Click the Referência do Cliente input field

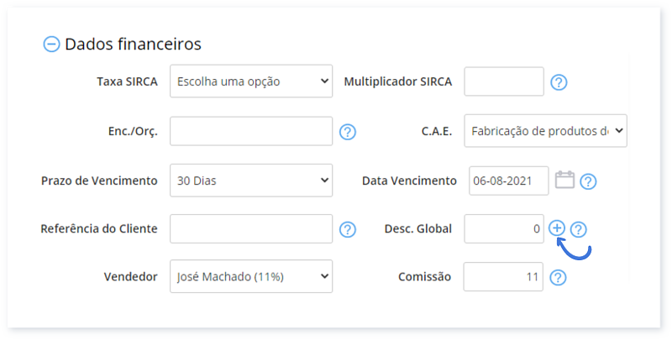coord(251,228)
